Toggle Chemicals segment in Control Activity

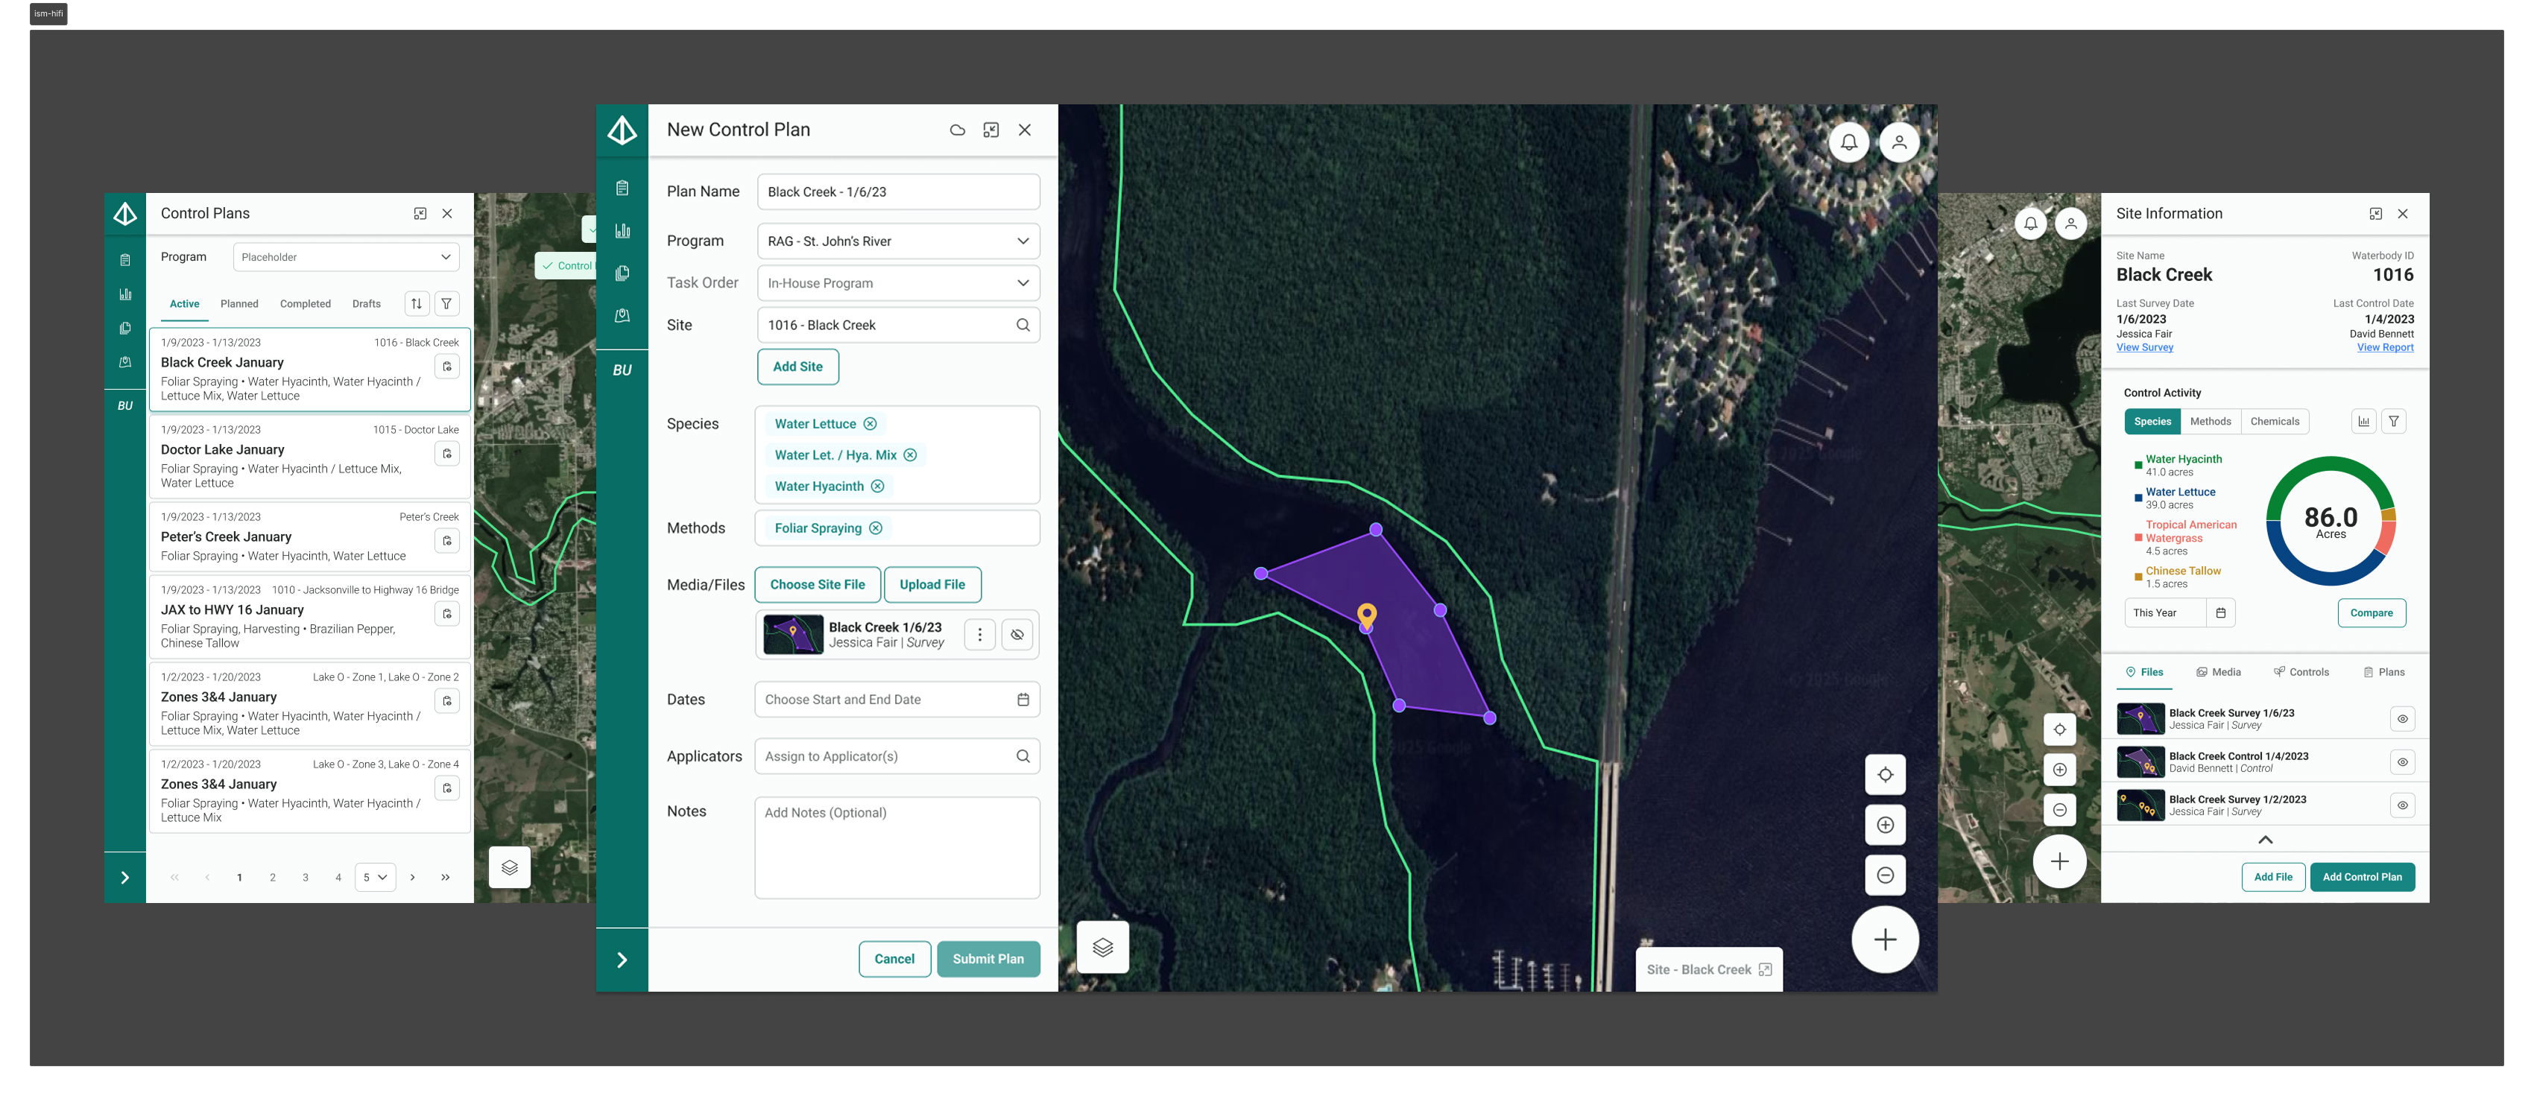2275,422
